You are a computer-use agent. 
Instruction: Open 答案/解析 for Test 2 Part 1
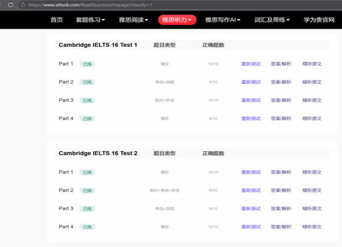tap(281, 172)
